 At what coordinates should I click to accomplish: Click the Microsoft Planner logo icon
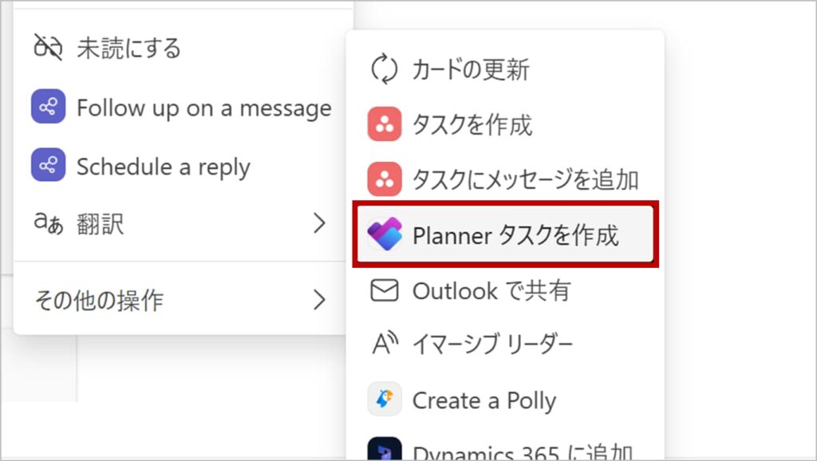coord(385,235)
